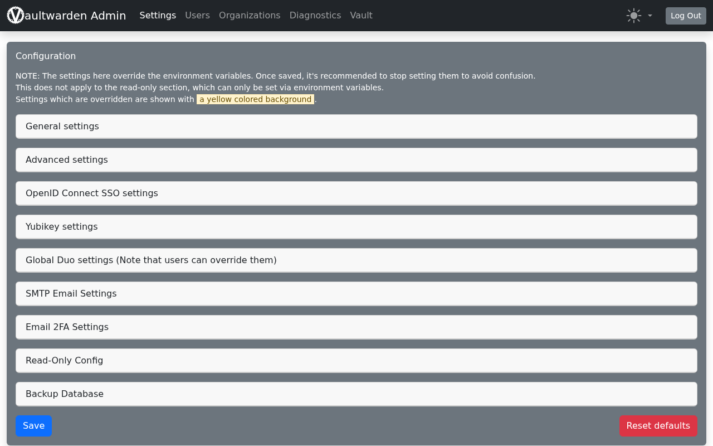Viewport: 713px width, 446px height.
Task: Go to the Users page
Action: pyautogui.click(x=197, y=16)
